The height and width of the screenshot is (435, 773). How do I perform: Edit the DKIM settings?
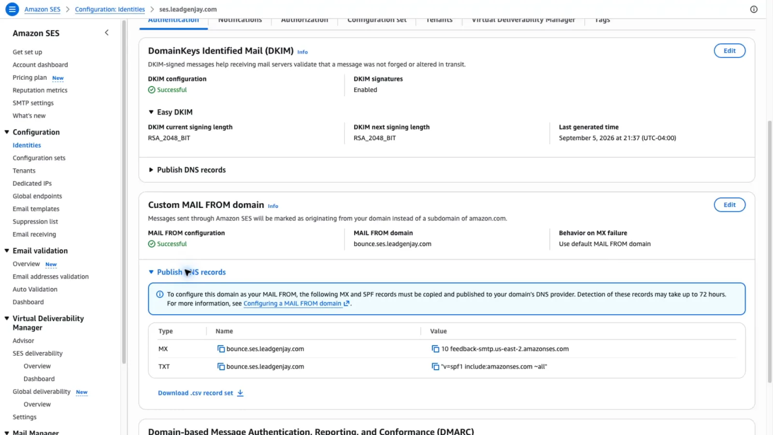click(x=730, y=51)
